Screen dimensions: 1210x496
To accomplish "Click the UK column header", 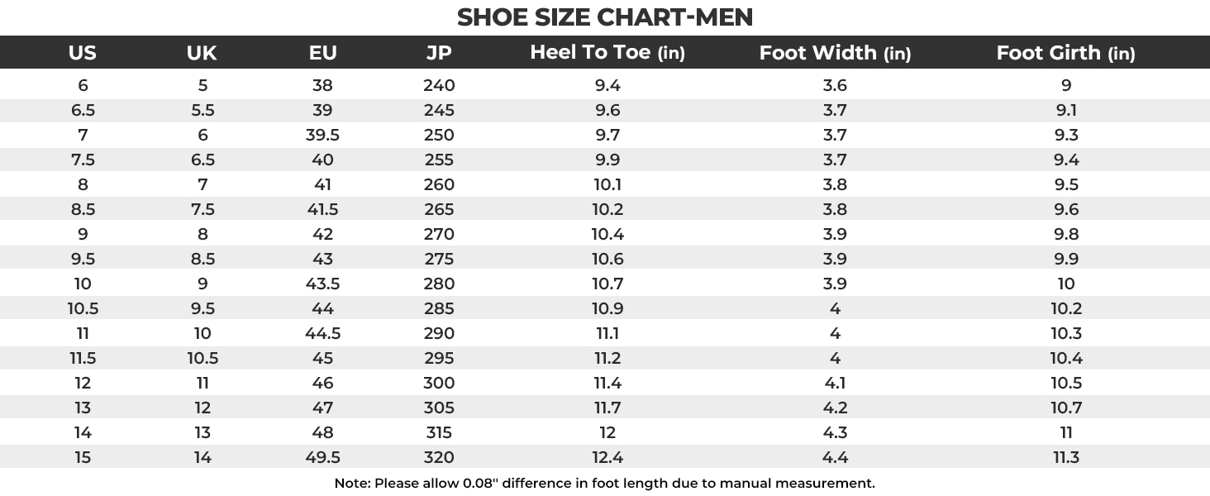I will [202, 53].
